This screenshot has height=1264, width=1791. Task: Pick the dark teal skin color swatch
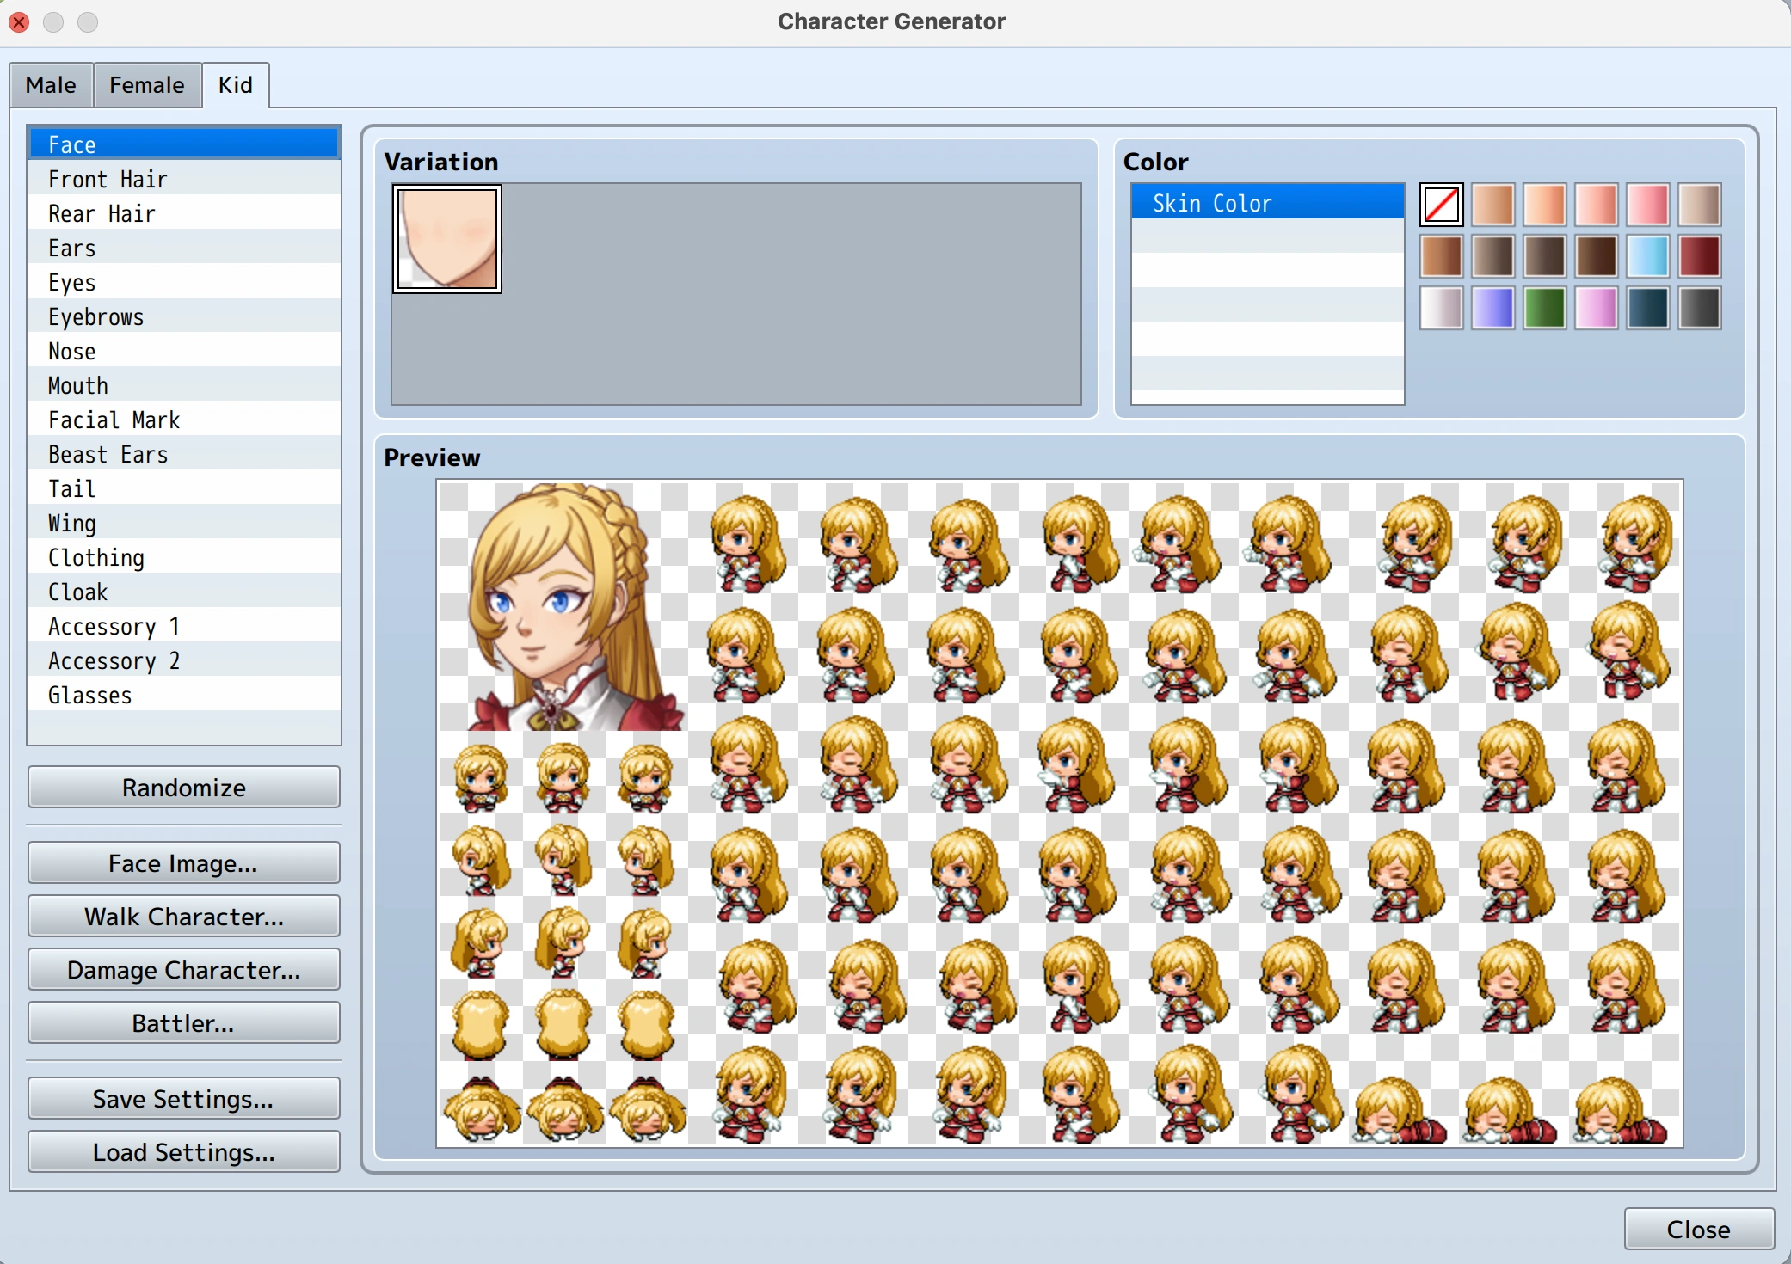(x=1647, y=308)
